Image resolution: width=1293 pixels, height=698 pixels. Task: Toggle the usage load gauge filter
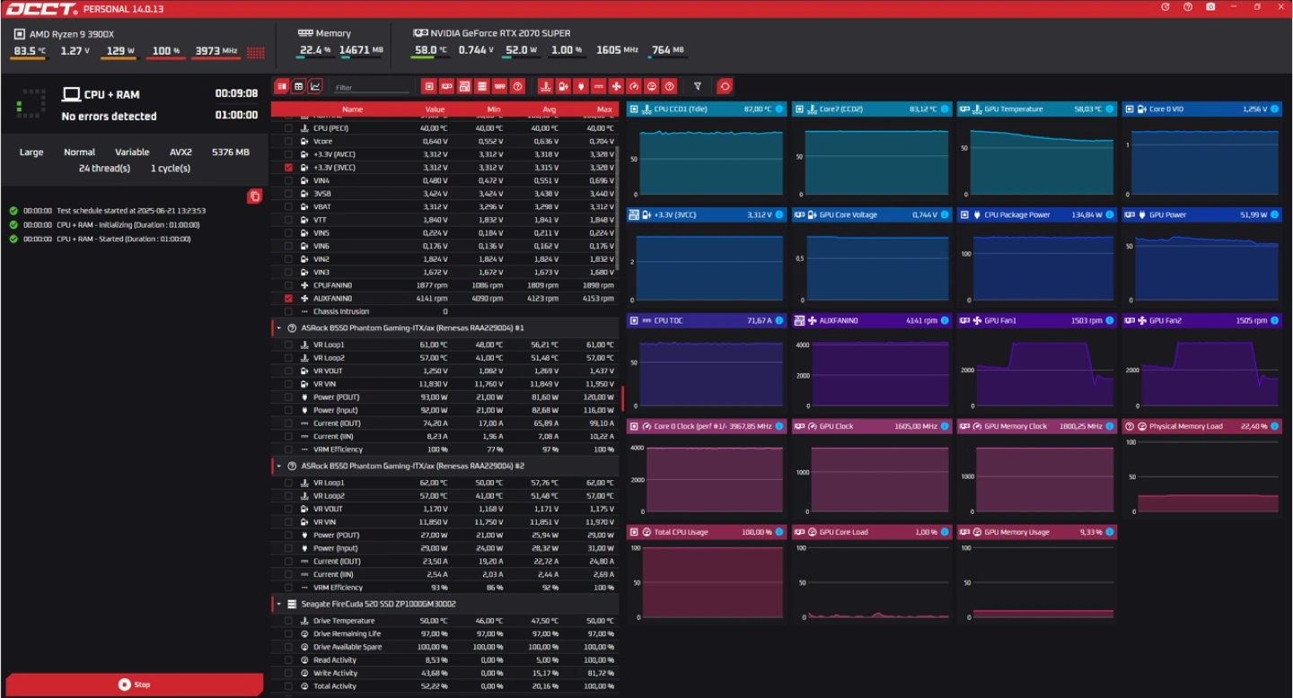(652, 86)
